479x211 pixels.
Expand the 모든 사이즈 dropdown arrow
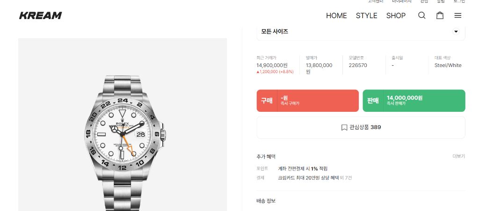click(x=456, y=32)
